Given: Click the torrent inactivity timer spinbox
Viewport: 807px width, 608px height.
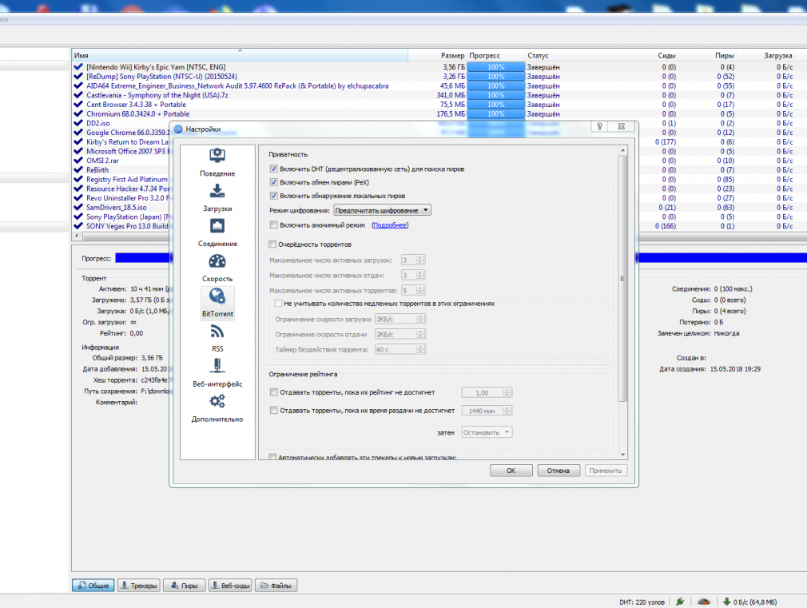Looking at the screenshot, I should [400, 350].
